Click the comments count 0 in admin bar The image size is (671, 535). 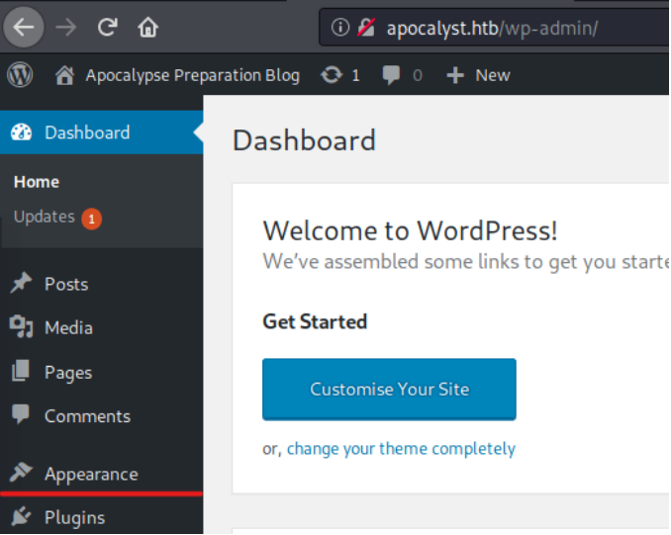[x=418, y=76]
